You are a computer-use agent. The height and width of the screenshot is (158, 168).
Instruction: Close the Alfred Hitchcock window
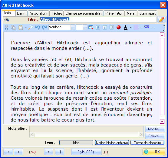(163, 5)
